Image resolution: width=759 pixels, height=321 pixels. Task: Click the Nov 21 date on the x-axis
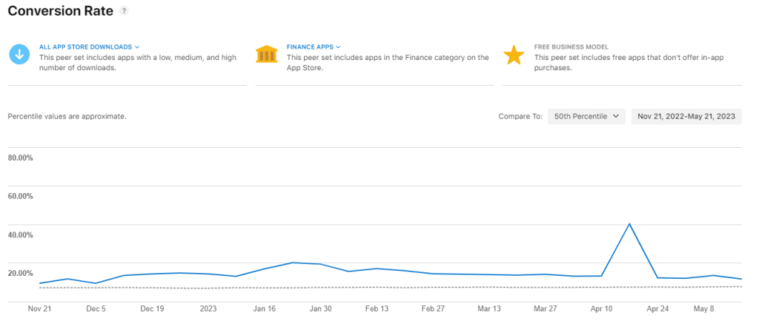pyautogui.click(x=40, y=309)
